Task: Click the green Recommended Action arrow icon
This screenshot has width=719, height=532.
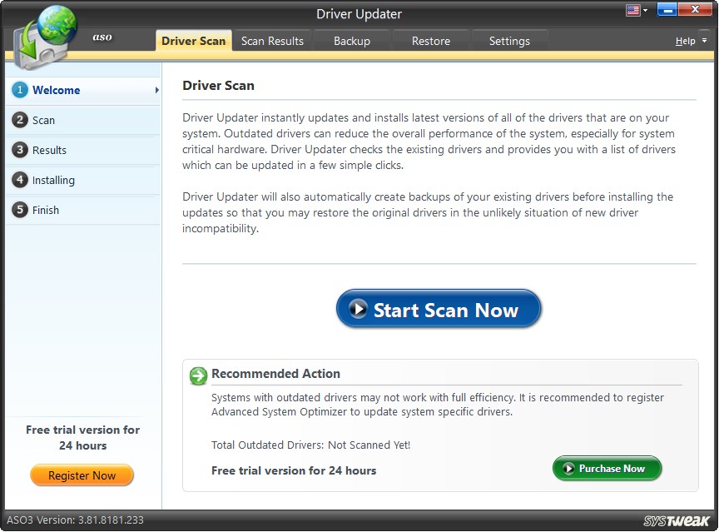Action: point(198,376)
